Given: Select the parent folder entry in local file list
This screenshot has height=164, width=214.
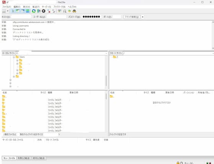Looking at the screenshot, I should pyautogui.click(x=4, y=97).
